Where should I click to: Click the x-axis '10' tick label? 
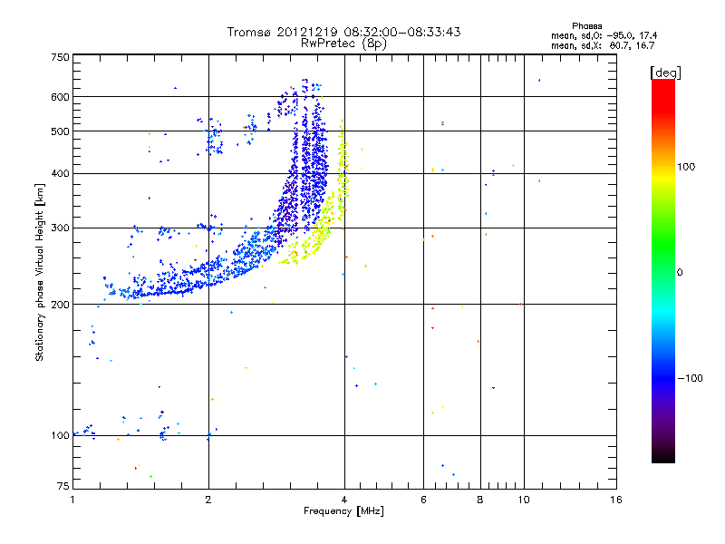click(524, 500)
